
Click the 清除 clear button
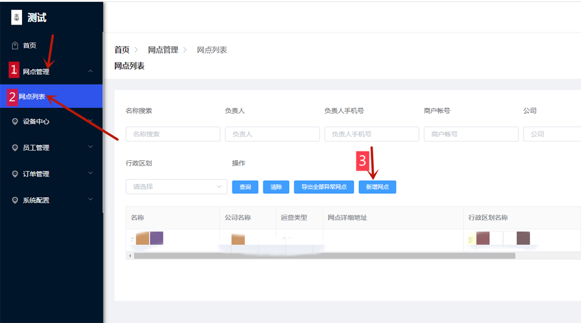coord(276,187)
